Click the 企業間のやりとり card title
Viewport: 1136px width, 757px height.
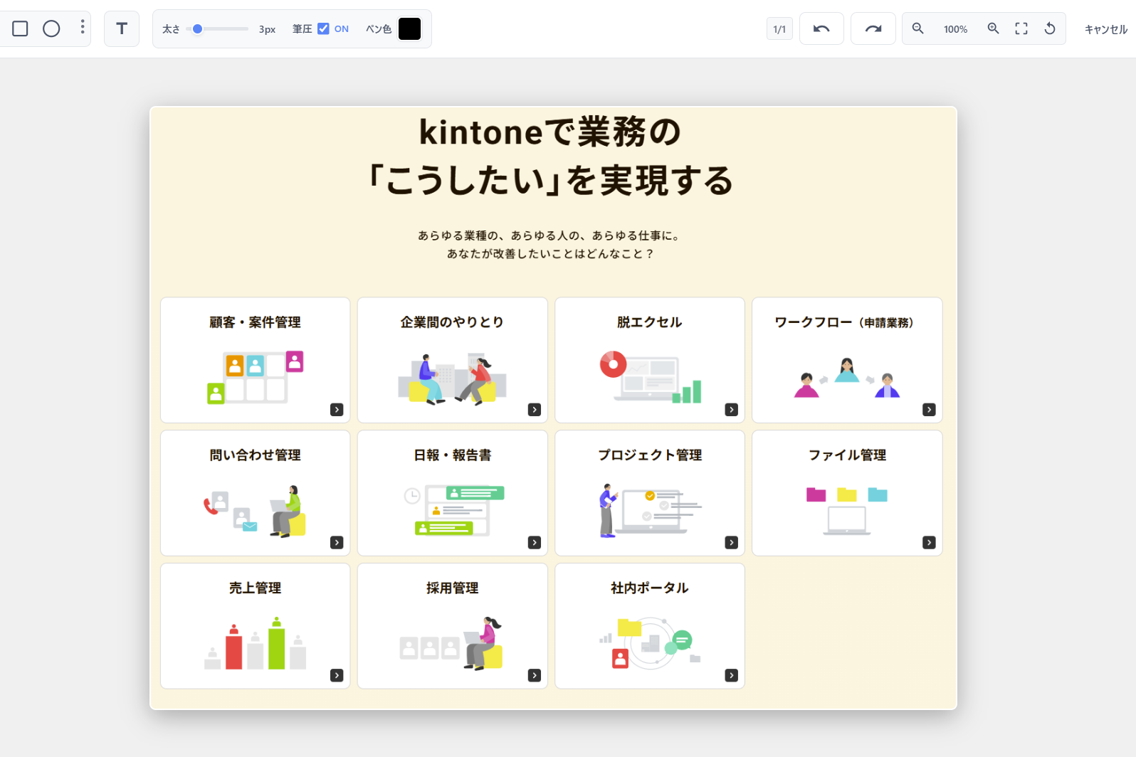(x=452, y=322)
